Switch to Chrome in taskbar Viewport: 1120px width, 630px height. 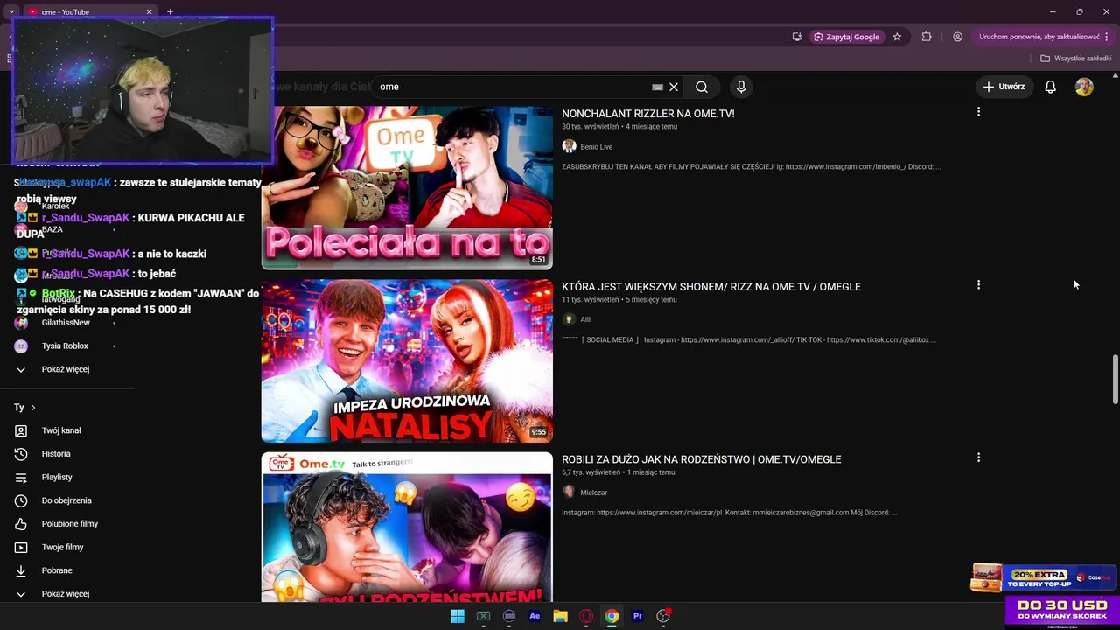[x=612, y=616]
